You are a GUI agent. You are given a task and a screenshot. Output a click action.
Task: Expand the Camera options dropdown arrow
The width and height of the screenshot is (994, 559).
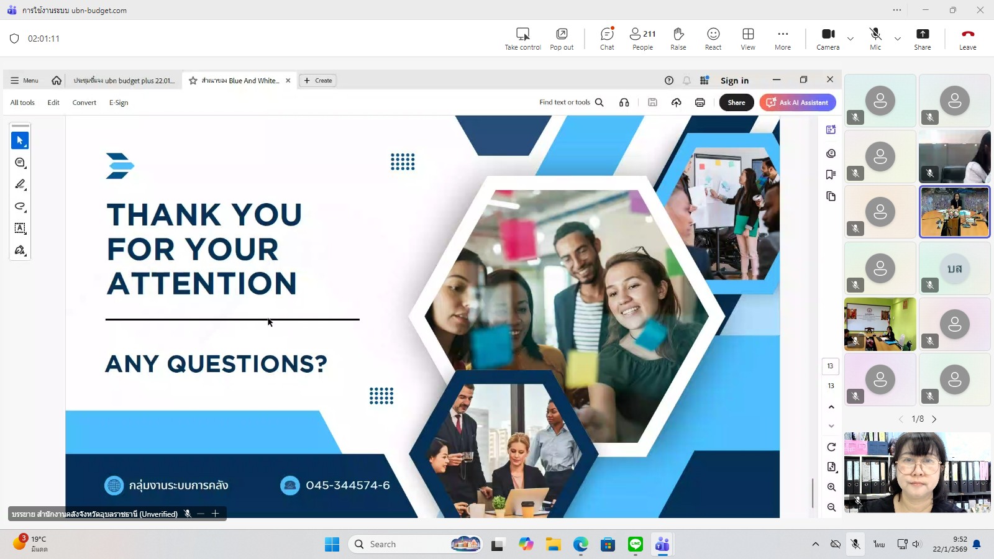(850, 39)
